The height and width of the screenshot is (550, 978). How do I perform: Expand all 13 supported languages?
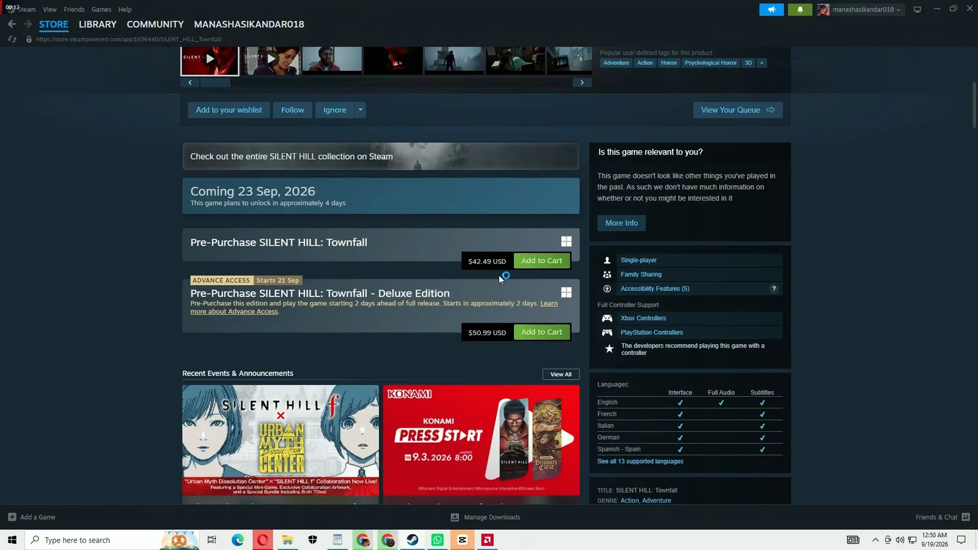640,461
